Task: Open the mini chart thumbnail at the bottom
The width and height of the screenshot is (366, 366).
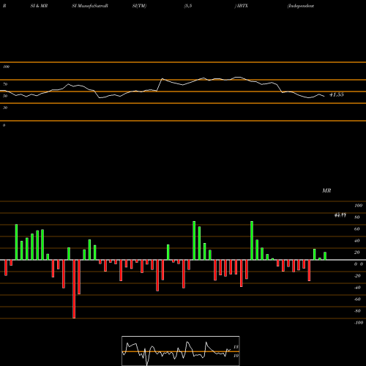Action: point(181,351)
